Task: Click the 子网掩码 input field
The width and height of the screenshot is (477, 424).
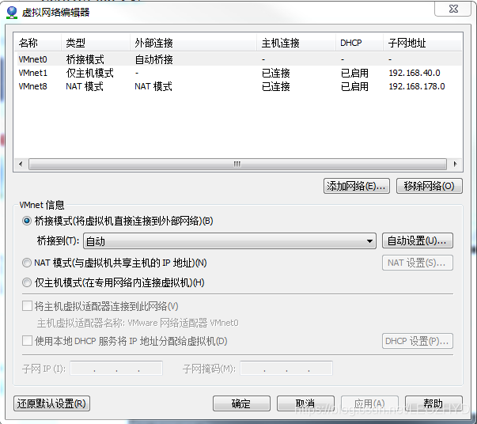Action: pos(286,369)
